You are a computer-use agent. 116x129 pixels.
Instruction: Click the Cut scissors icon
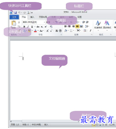pos(19,22)
